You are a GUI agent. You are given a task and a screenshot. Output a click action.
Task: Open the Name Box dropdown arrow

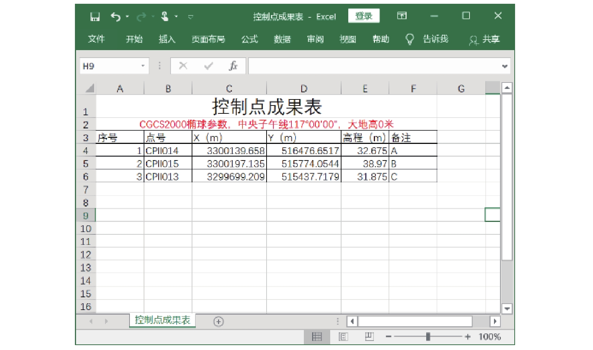click(x=143, y=66)
